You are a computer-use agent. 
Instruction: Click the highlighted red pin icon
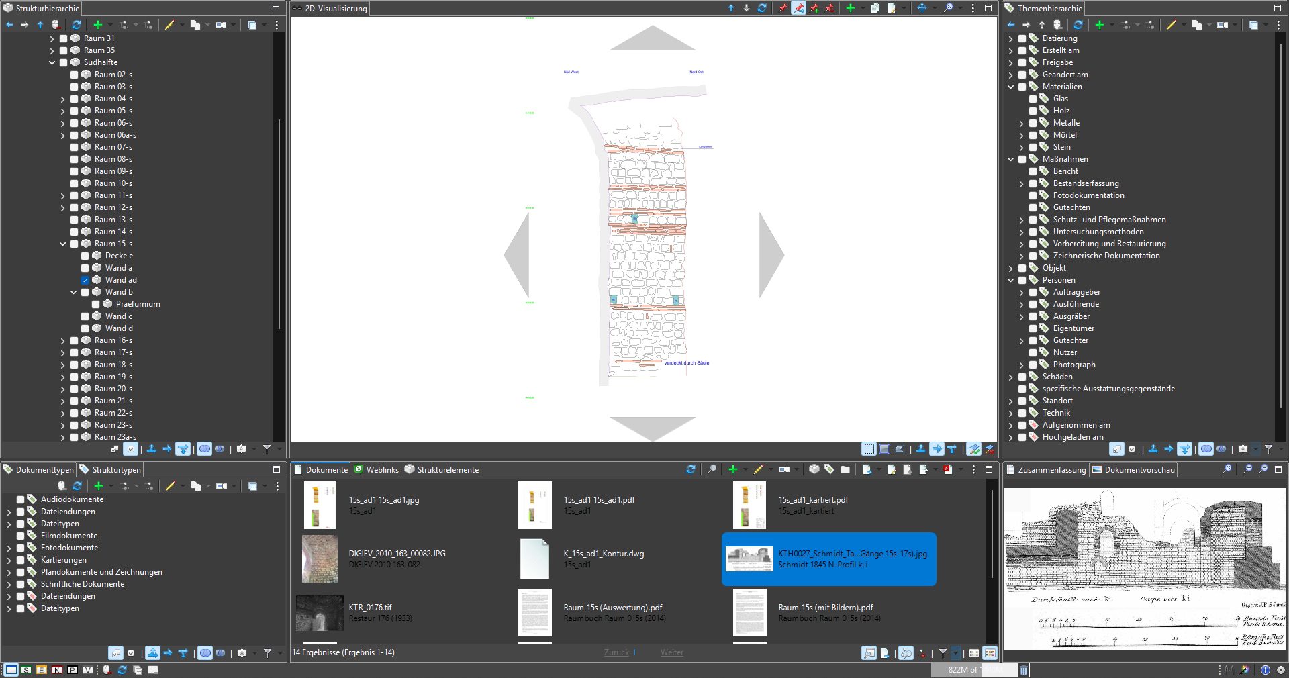(798, 8)
